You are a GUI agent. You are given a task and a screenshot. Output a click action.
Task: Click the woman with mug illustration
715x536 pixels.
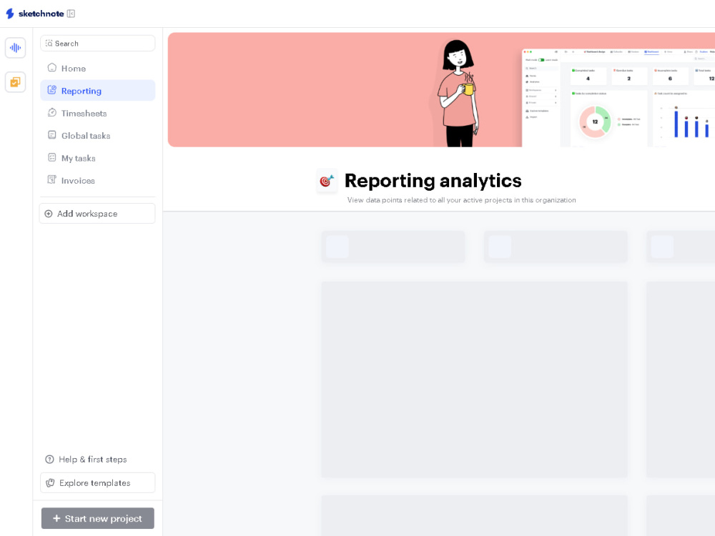tap(458, 94)
